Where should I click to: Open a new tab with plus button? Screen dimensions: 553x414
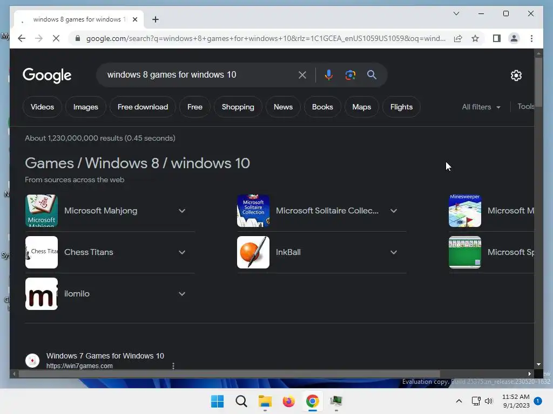[x=155, y=19]
